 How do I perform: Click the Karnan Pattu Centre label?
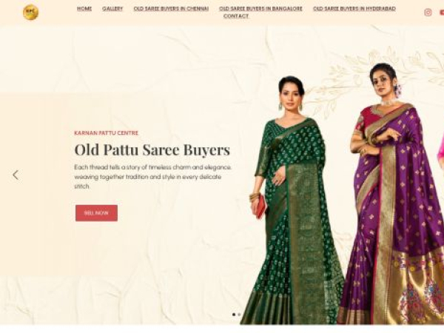(106, 132)
